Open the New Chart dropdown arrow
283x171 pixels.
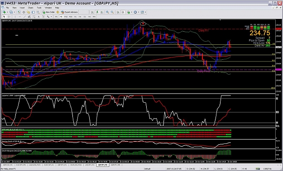click(x=7, y=12)
